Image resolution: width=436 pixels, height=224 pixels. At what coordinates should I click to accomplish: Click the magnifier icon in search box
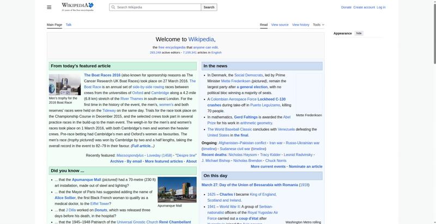[113, 8]
